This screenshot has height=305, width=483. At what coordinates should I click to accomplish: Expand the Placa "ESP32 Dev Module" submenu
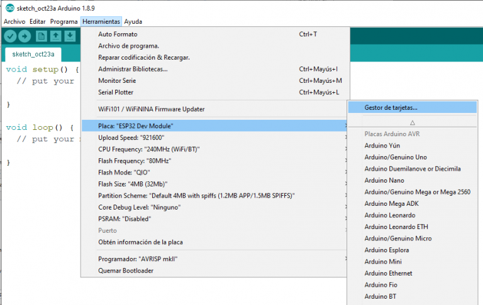(x=136, y=126)
